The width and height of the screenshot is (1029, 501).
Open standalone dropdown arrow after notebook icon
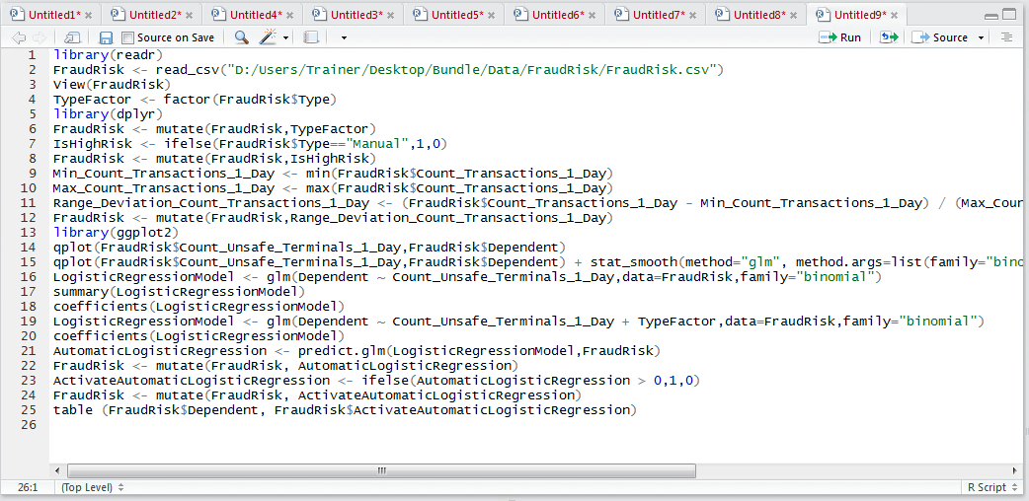click(344, 38)
